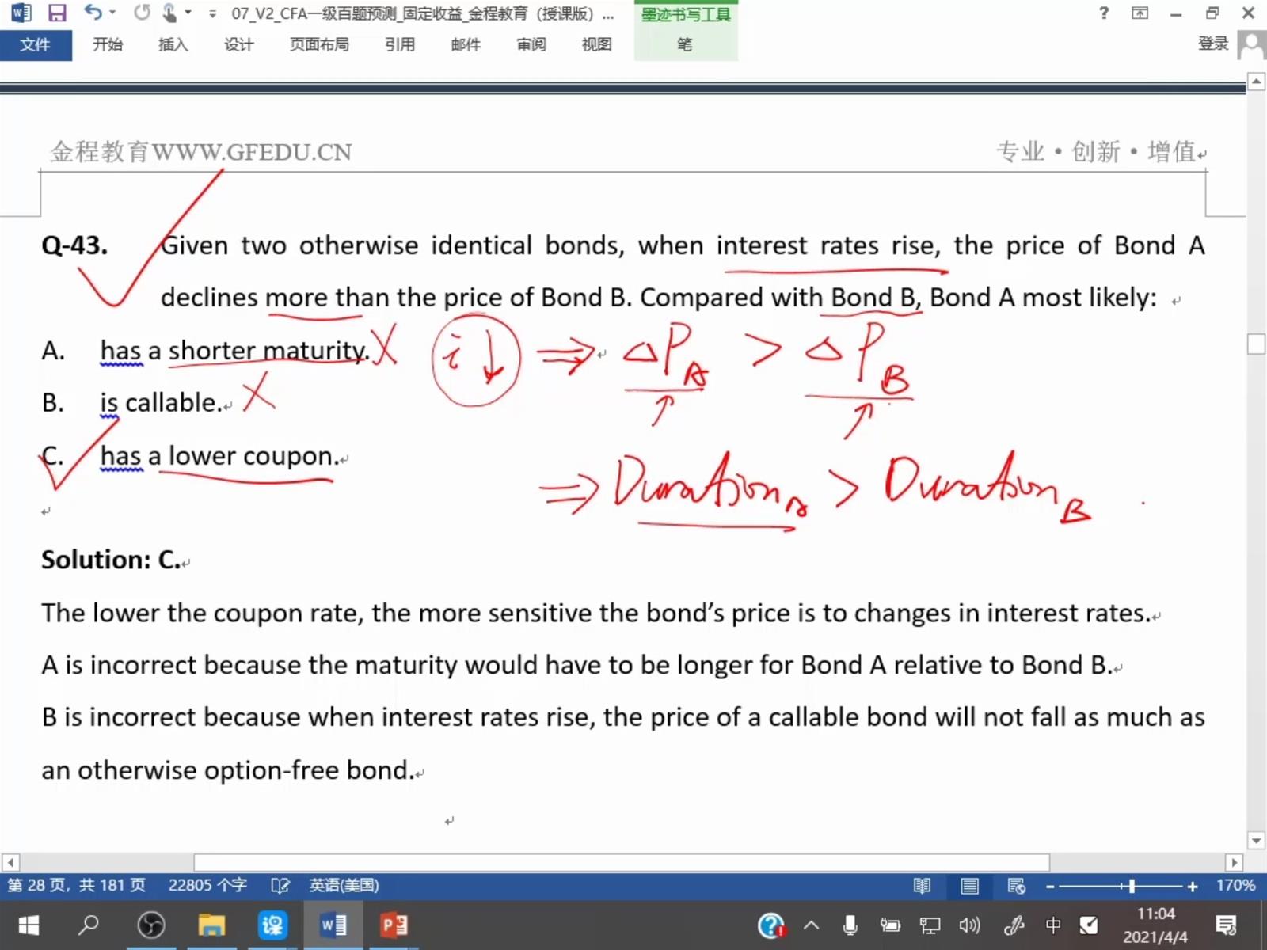Open the proofing check icon in status bar
Viewport: 1267px width, 950px height.
[280, 885]
